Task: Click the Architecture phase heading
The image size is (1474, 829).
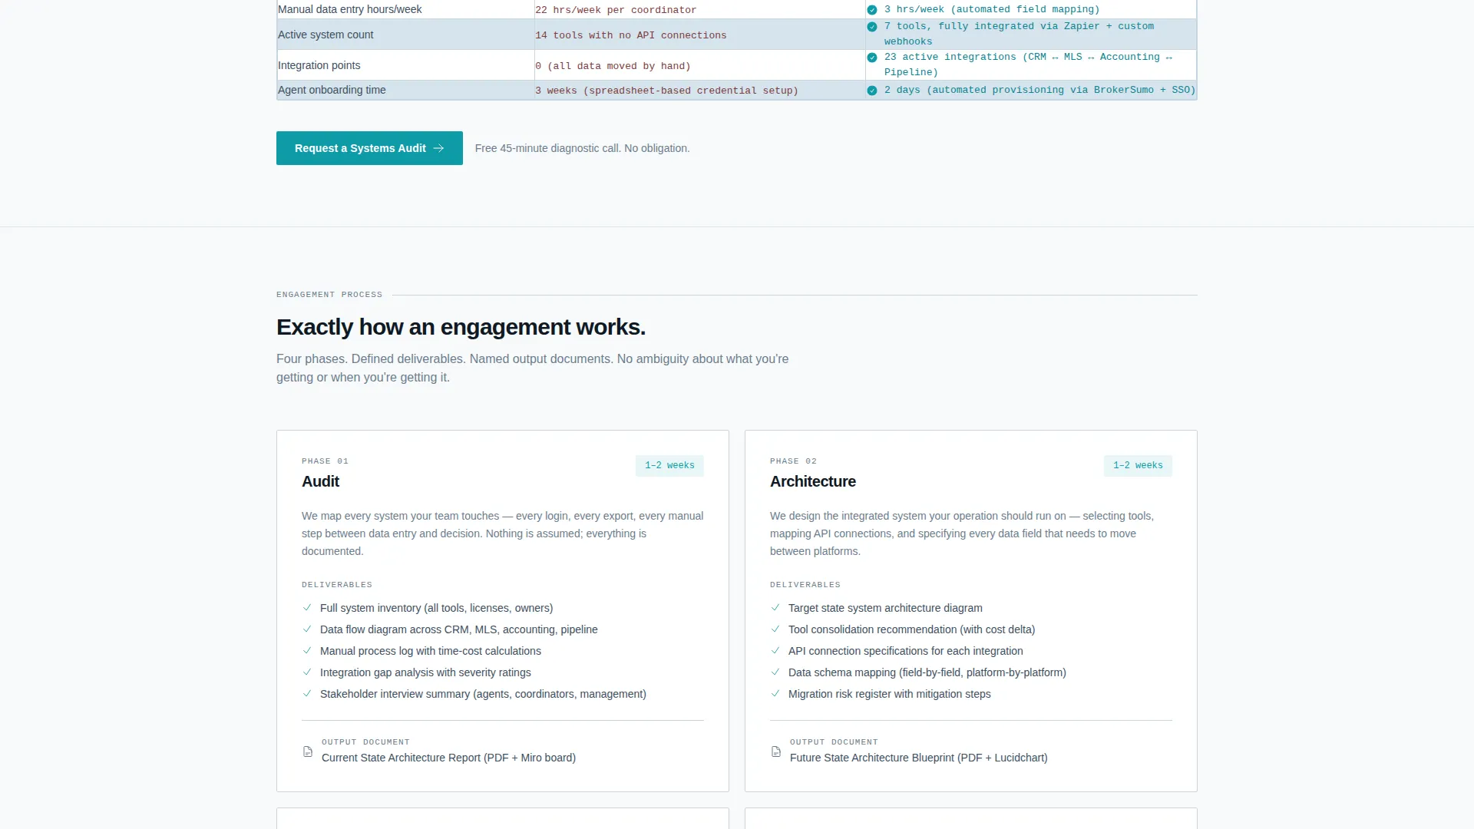Action: coord(813,481)
